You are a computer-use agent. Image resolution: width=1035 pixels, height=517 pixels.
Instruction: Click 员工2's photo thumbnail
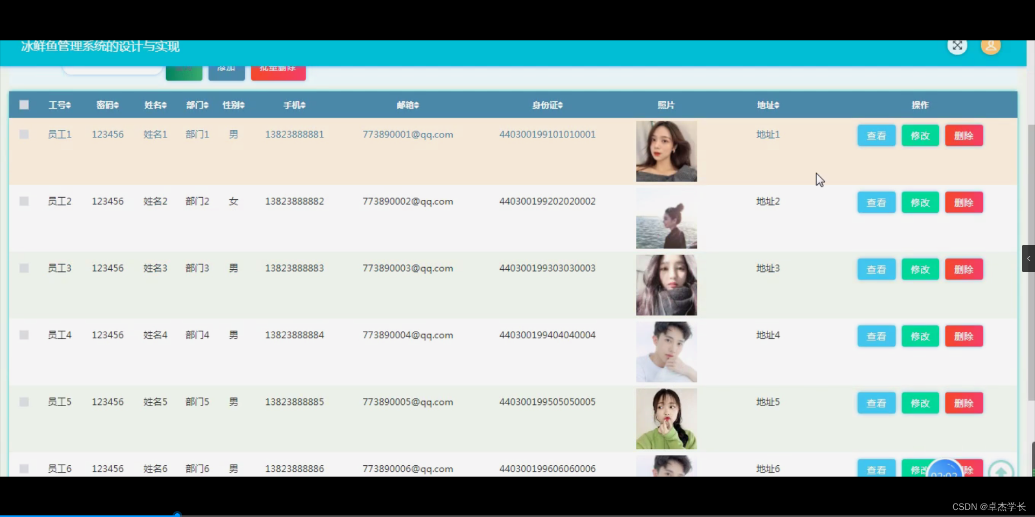[666, 218]
